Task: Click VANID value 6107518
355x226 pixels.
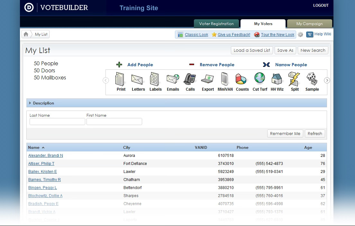Action: (x=226, y=156)
